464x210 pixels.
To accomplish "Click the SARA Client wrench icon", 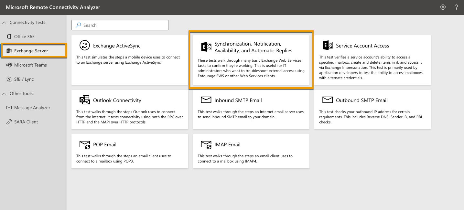I will tap(9, 122).
